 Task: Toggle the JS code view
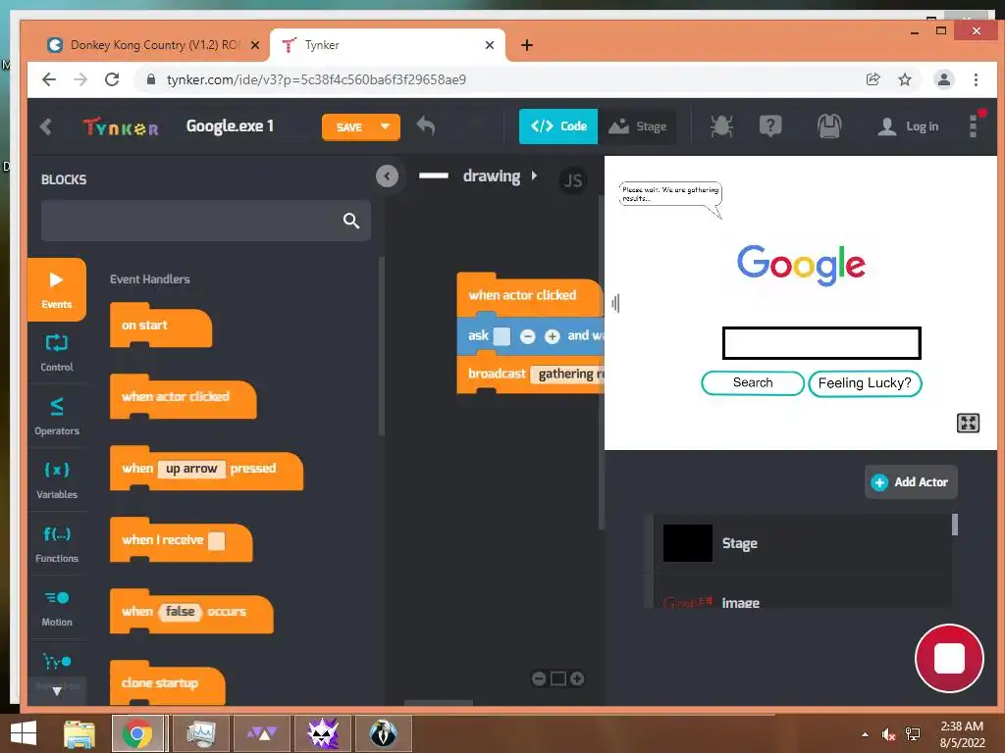(572, 180)
